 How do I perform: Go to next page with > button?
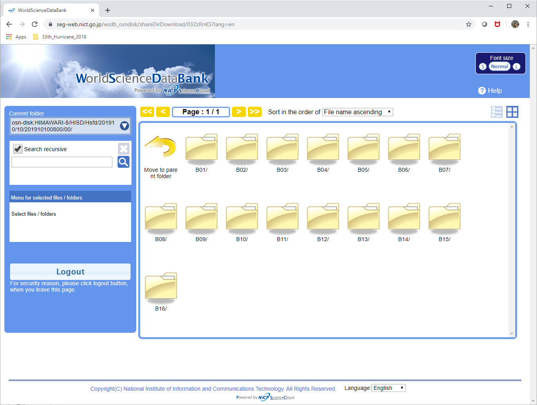[x=239, y=112]
